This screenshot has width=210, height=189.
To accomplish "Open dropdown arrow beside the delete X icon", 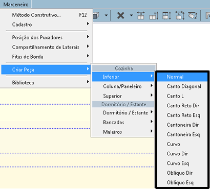I will pyautogui.click(x=131, y=15).
